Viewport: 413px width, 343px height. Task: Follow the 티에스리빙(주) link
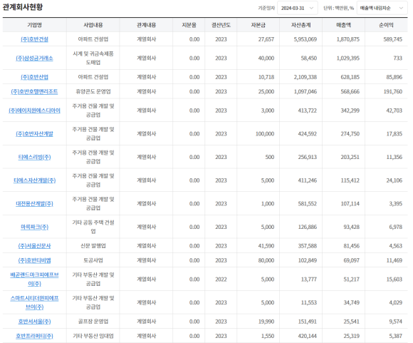pos(34,157)
